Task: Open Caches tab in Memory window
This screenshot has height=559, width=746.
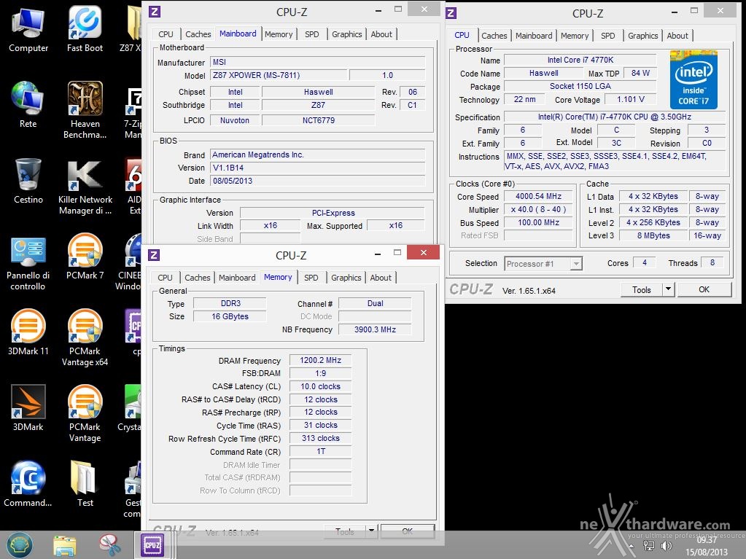Action: [x=197, y=278]
